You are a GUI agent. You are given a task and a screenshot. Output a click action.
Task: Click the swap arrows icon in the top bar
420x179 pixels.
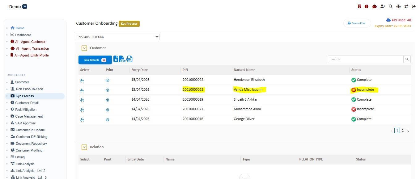406,6
